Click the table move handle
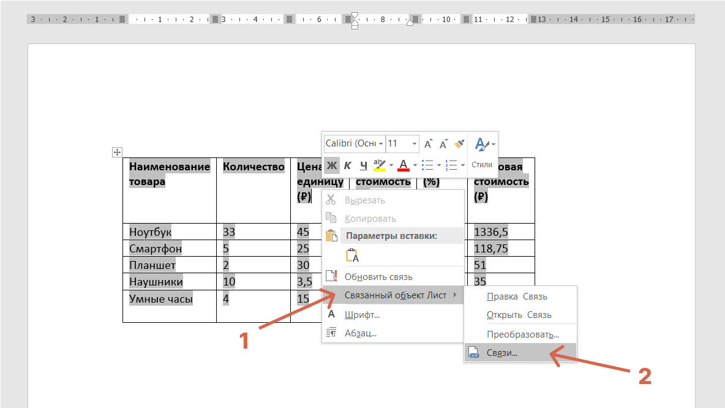 point(117,152)
